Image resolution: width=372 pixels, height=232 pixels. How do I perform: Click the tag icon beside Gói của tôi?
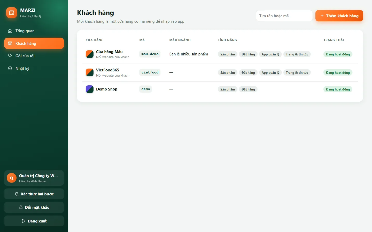coord(10,56)
